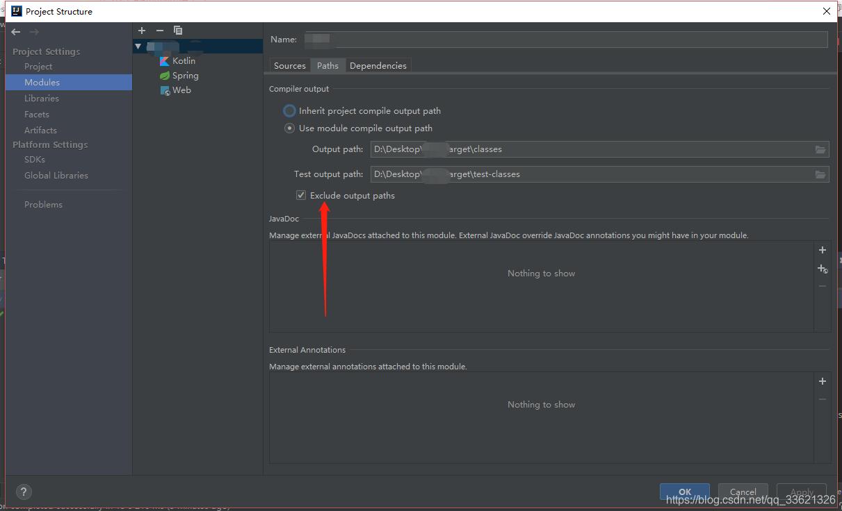Image resolution: width=842 pixels, height=511 pixels.
Task: Browse for the Output path folder
Action: pos(820,149)
